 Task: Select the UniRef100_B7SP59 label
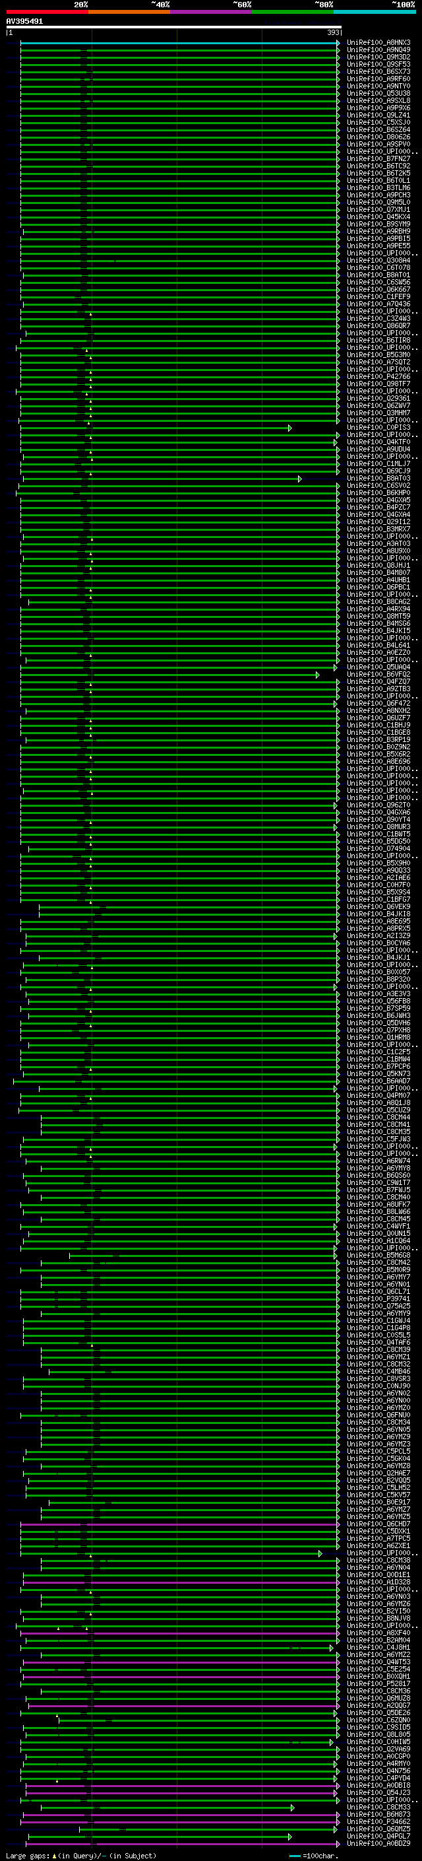pos(378,1009)
